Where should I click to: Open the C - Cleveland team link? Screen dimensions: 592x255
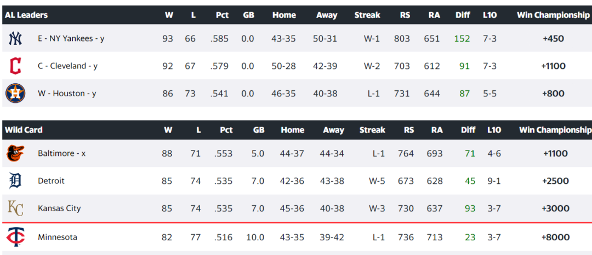click(x=67, y=66)
